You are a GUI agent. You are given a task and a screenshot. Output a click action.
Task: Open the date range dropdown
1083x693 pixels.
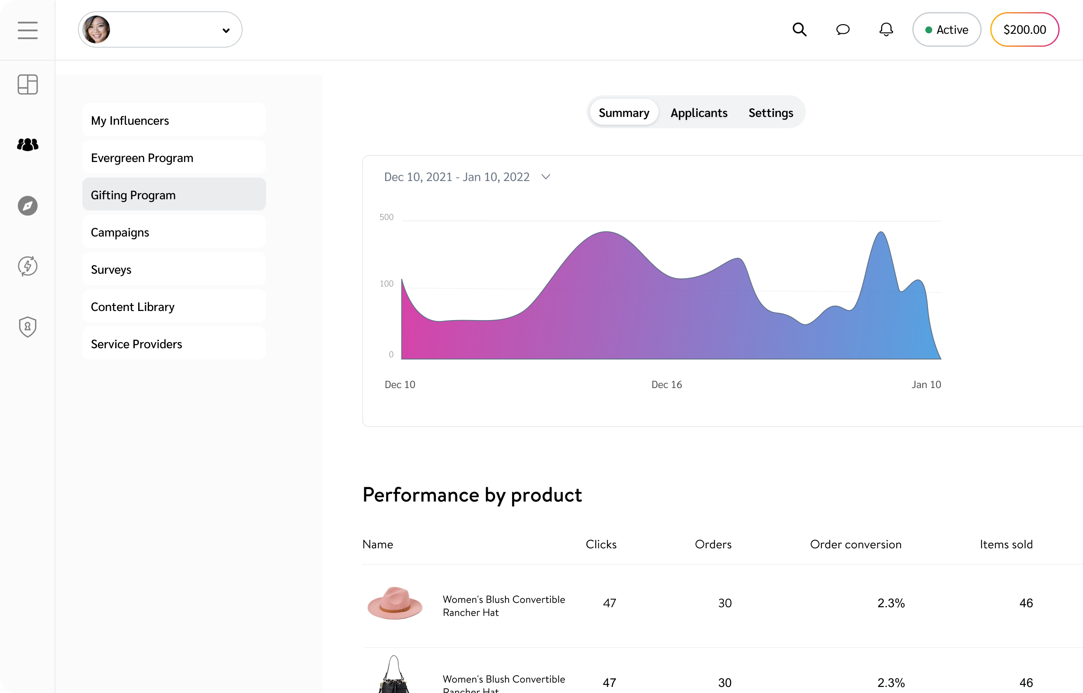pos(457,177)
